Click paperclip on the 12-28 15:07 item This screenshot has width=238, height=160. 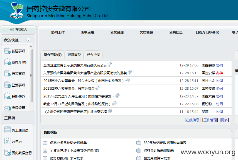(98, 88)
